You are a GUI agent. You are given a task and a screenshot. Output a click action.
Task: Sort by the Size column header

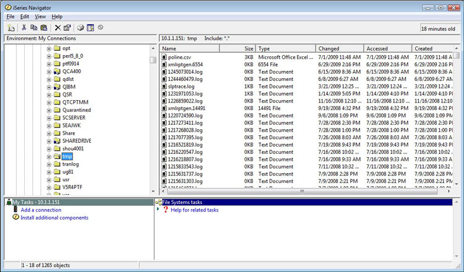coord(237,48)
